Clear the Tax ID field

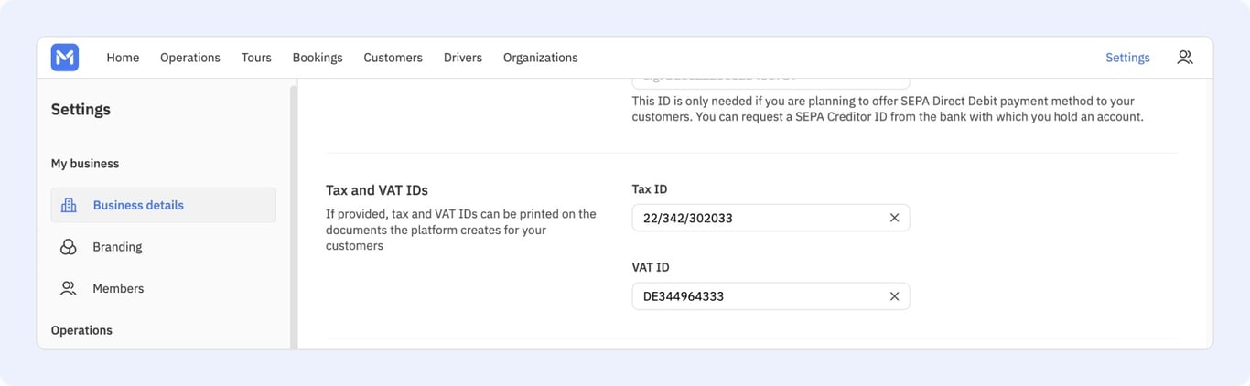pyautogui.click(x=894, y=218)
